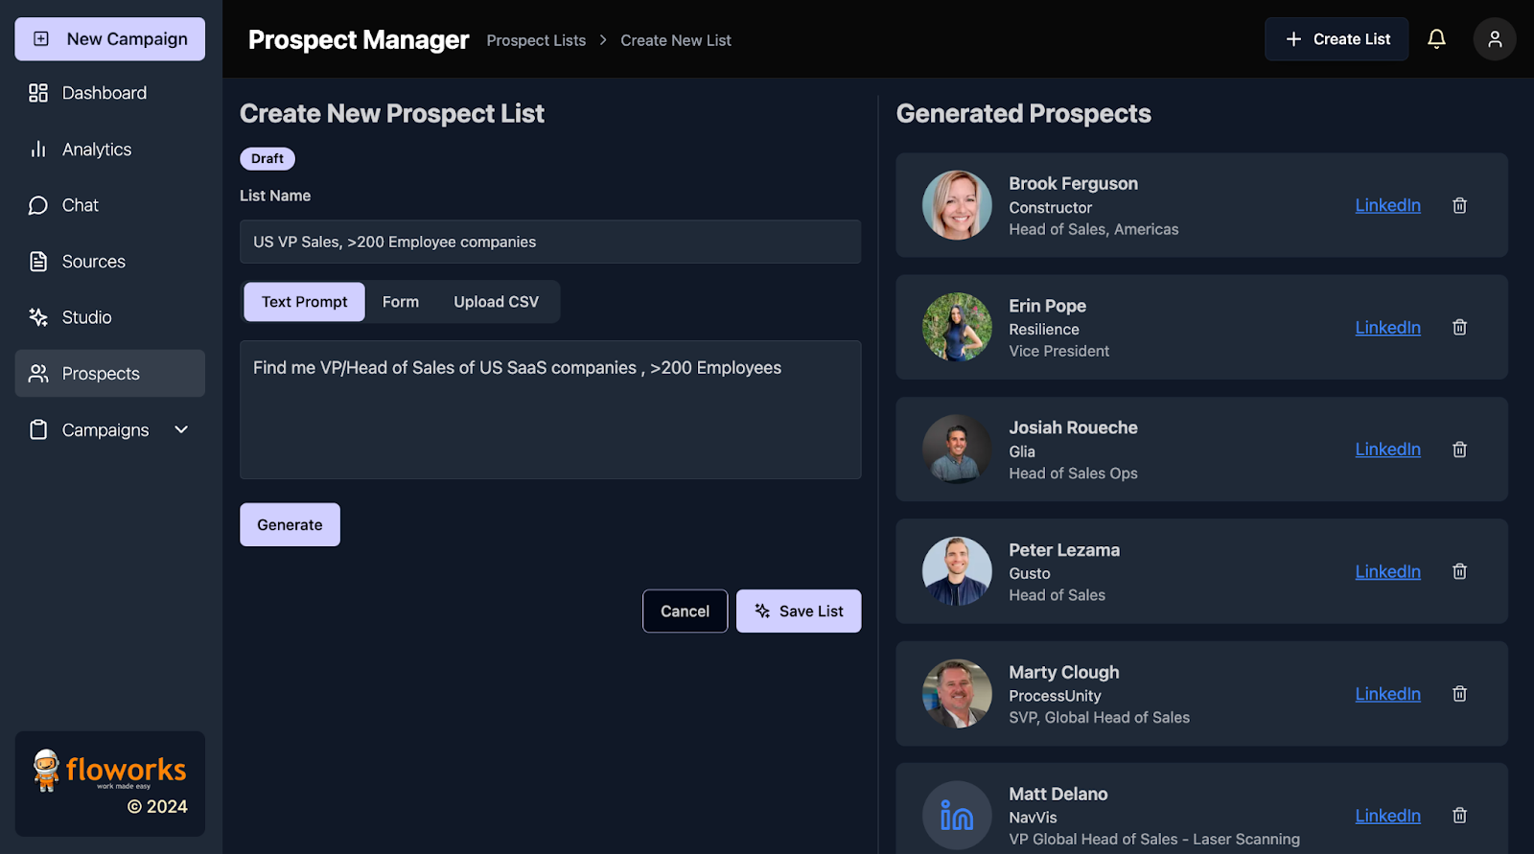Trash the Marty Clough prospect entry
Screen dimensions: 1534x854
click(x=1459, y=694)
